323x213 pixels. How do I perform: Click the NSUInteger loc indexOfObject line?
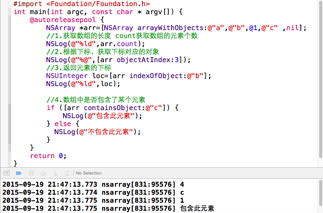tap(129, 76)
